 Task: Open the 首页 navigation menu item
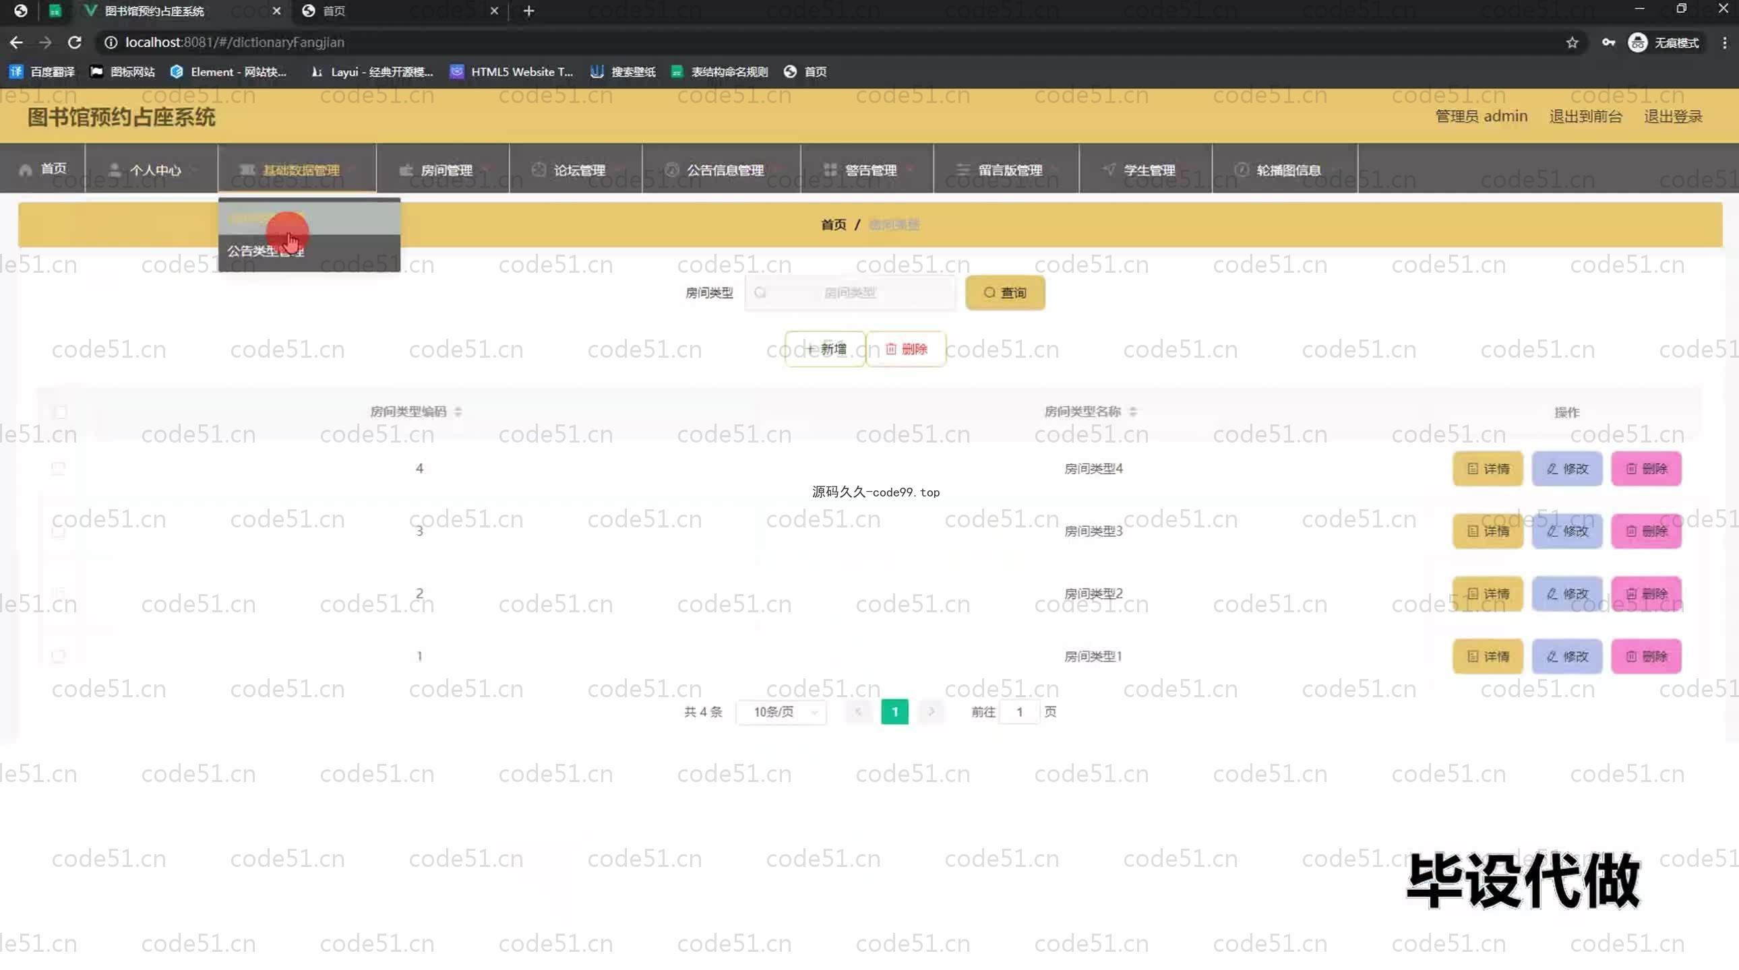coord(43,168)
